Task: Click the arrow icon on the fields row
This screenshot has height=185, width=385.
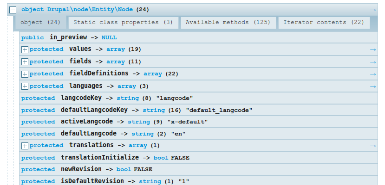Action: click(x=373, y=62)
